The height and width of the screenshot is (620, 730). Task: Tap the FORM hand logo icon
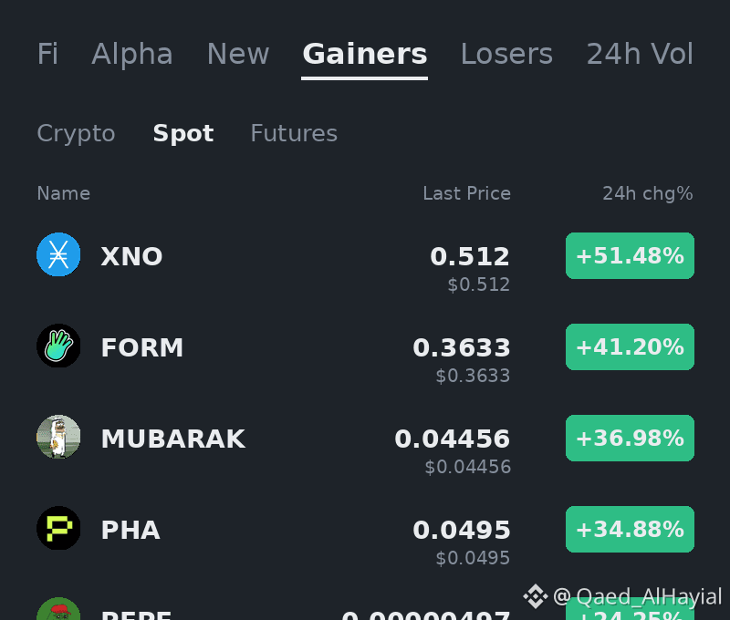click(58, 346)
